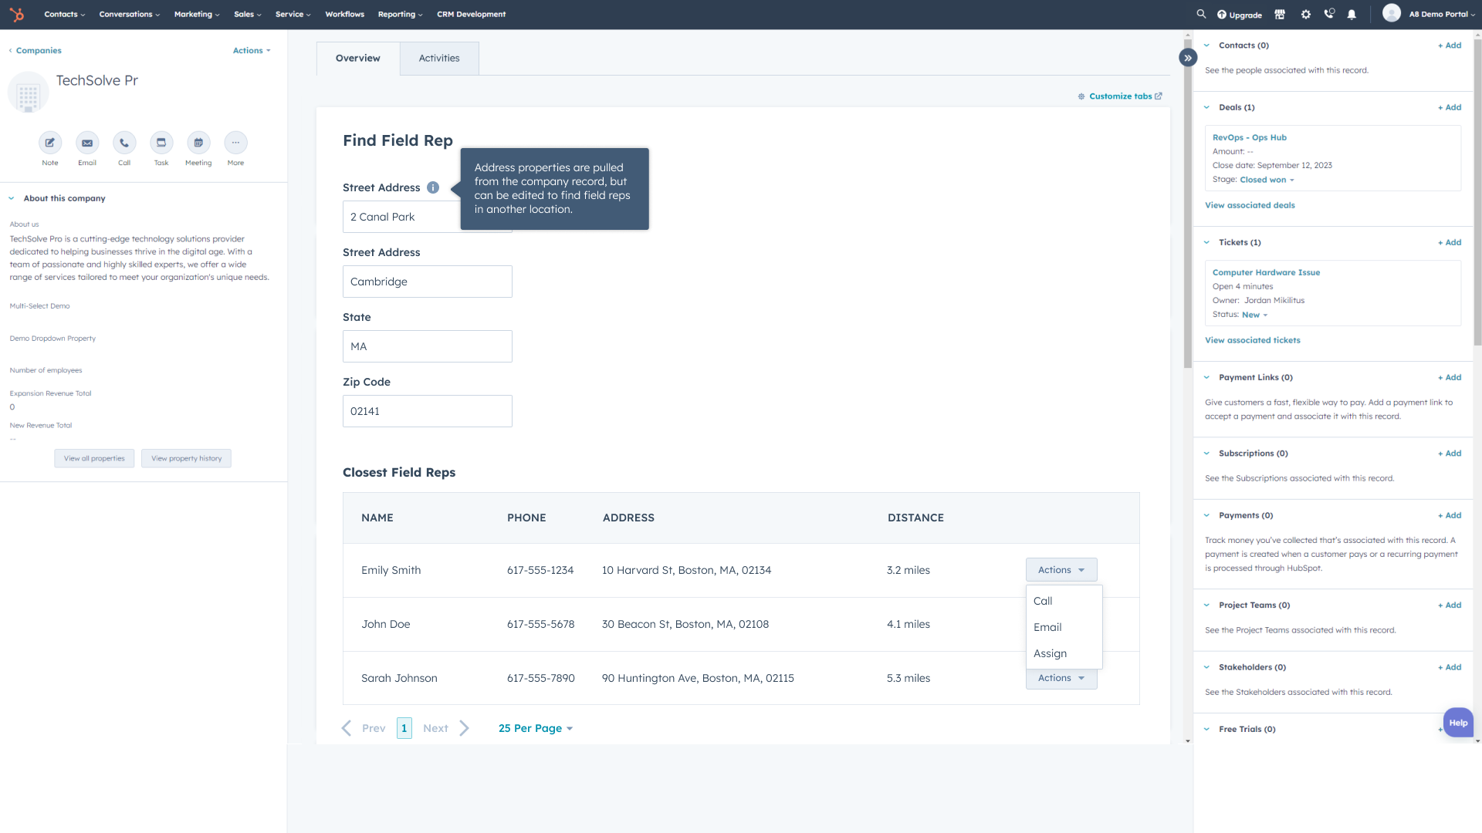Collapse the About this company section

(12, 198)
